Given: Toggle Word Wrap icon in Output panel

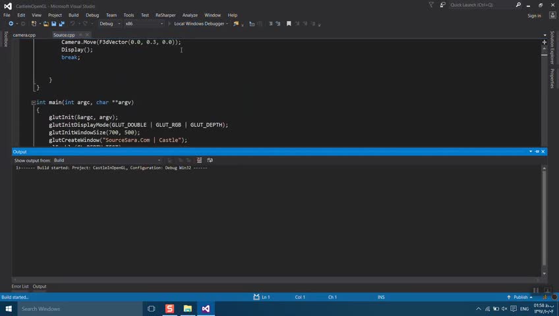Looking at the screenshot, I should click(210, 160).
